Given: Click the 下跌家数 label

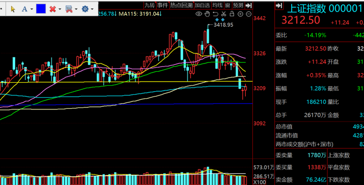Looking at the screenshot, I should tap(339, 179).
